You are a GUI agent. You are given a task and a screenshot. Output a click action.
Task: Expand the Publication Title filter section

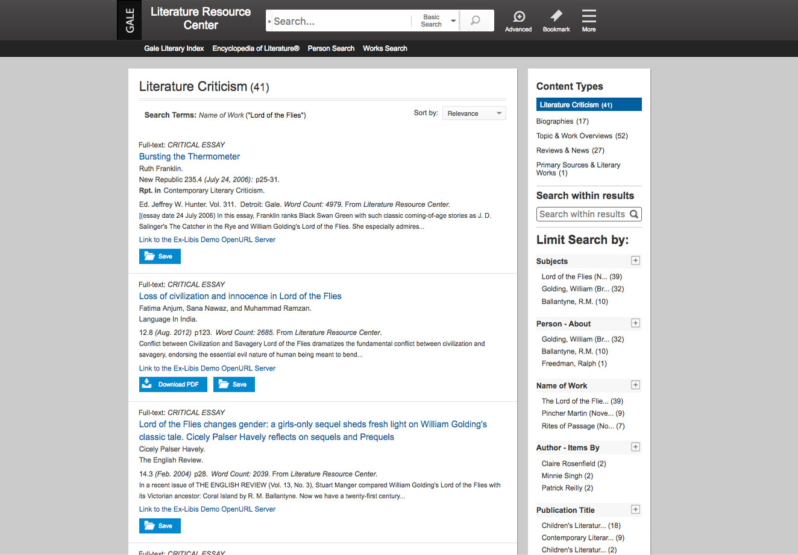pyautogui.click(x=635, y=510)
